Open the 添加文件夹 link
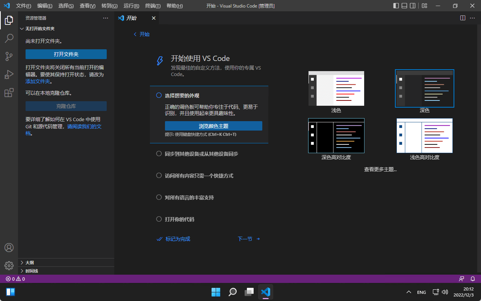Screen dimensions: 481x301 click(38, 81)
